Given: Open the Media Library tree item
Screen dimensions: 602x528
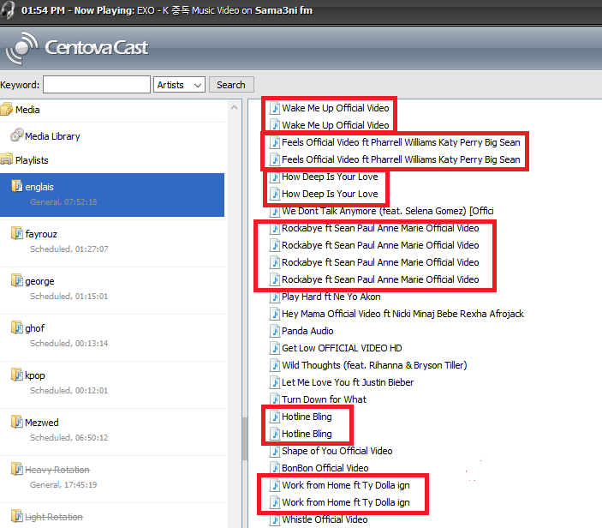Looking at the screenshot, I should 52,136.
